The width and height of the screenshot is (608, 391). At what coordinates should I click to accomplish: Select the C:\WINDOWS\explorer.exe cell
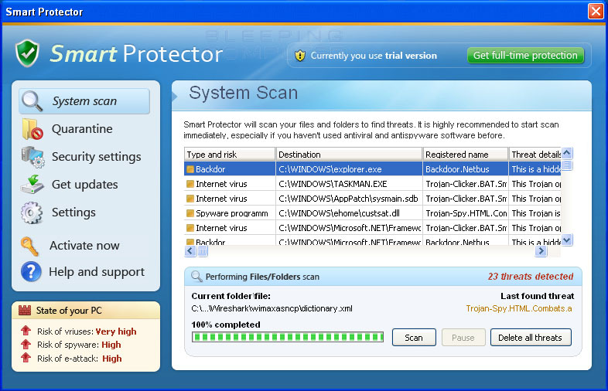[x=349, y=169]
